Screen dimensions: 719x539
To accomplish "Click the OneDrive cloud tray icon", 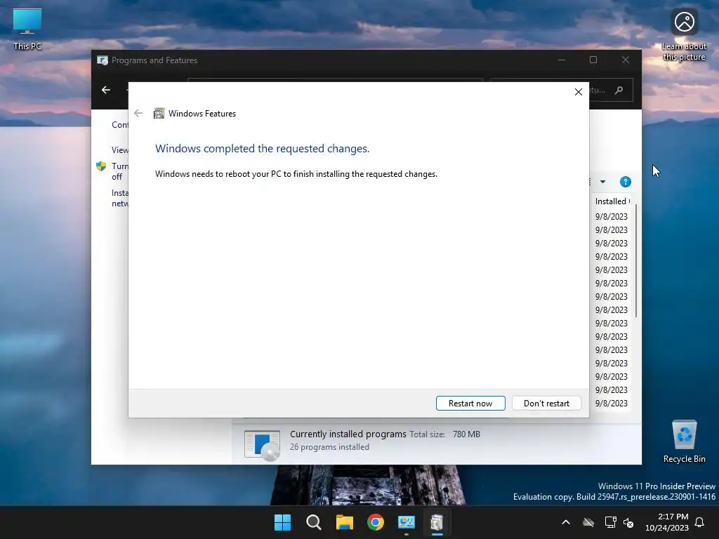I will (588, 522).
